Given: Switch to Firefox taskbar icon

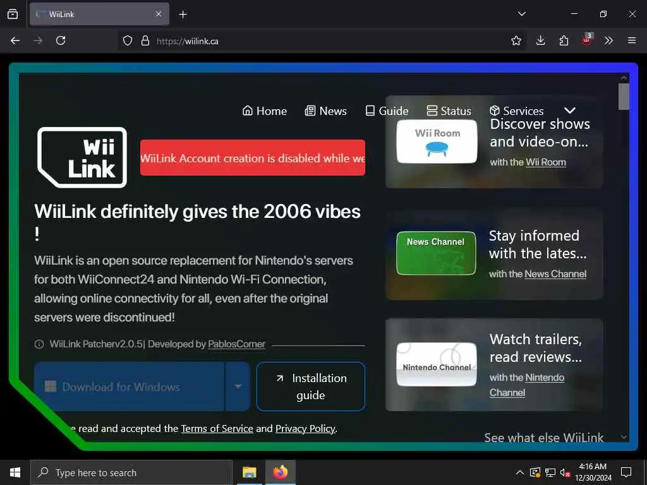Looking at the screenshot, I should tap(281, 472).
